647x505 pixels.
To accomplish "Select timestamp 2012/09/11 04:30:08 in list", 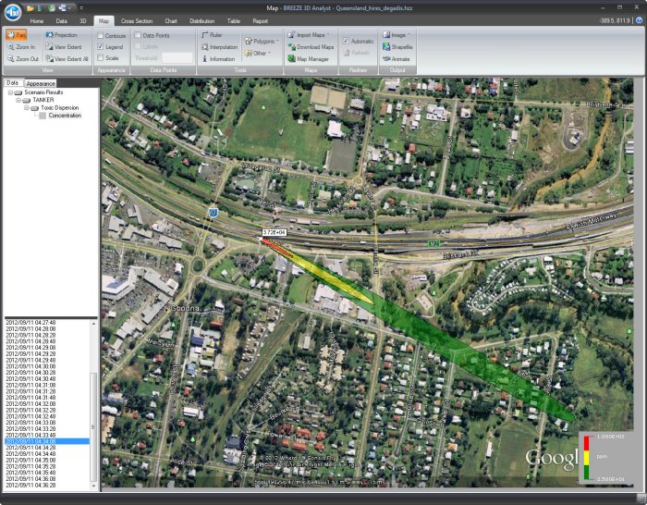I will (x=32, y=366).
